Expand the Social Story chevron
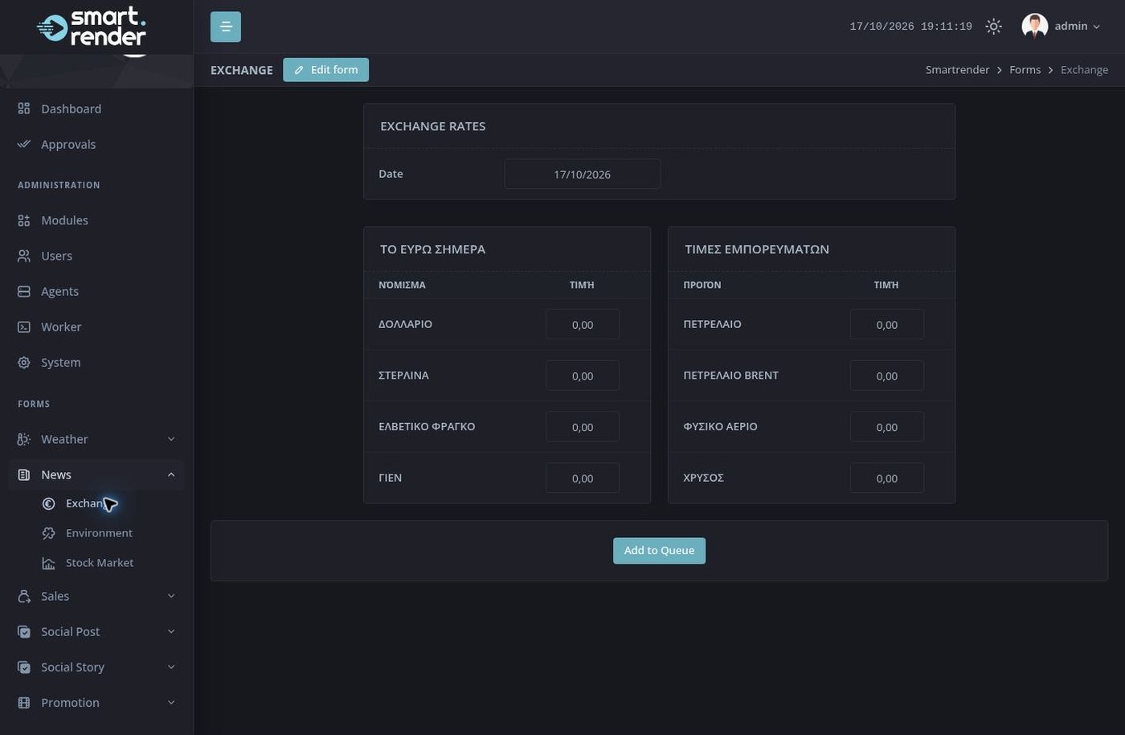 click(x=171, y=667)
